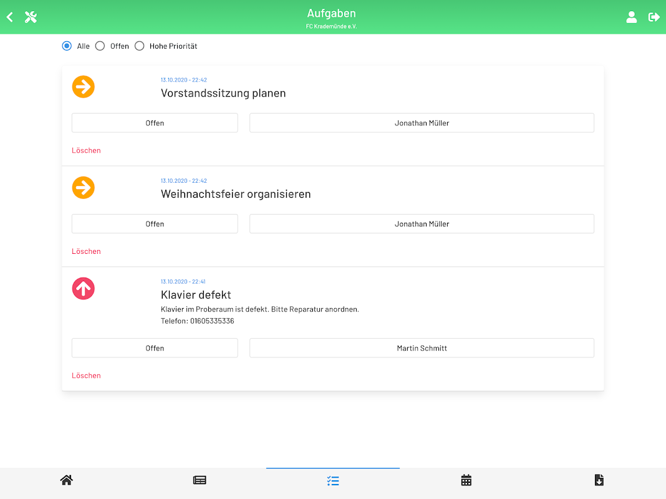Open status Offen for Vorstandssitzung planen

(x=155, y=123)
